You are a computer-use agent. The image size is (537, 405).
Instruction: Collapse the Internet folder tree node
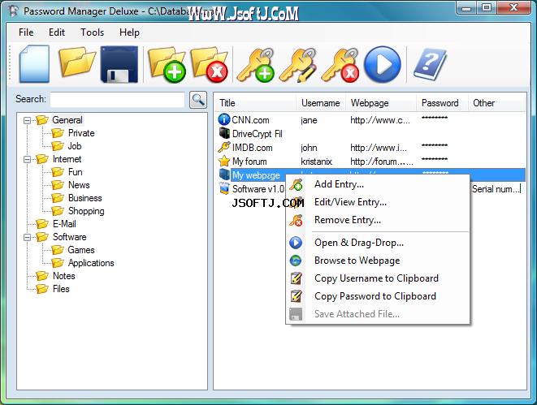click(x=27, y=159)
